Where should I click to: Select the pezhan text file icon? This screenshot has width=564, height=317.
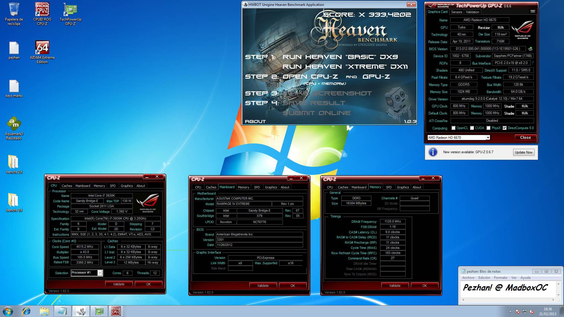[x=14, y=50]
